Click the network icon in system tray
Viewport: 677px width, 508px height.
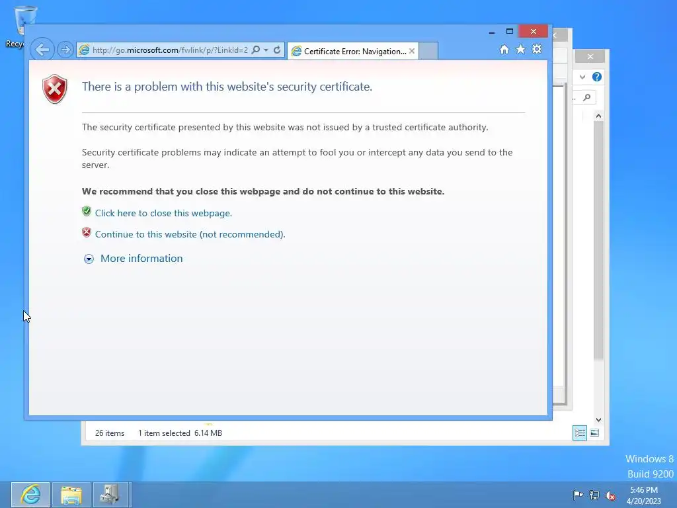(x=594, y=495)
